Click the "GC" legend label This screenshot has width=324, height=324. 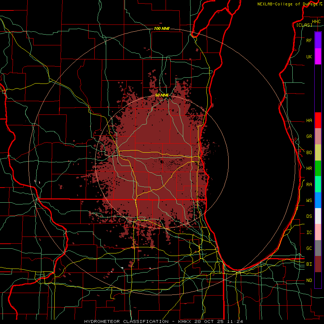309,248
